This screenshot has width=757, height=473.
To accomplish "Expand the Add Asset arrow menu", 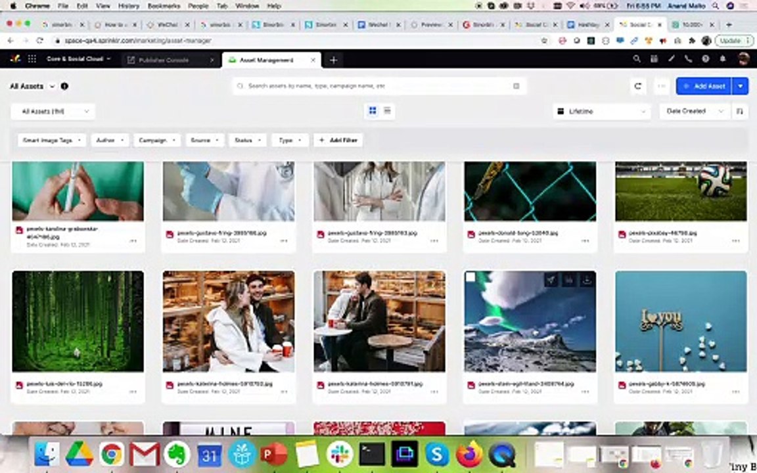I will click(741, 86).
